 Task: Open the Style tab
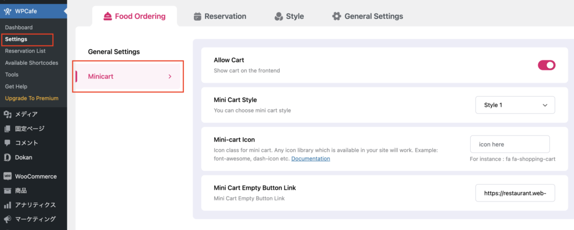289,16
